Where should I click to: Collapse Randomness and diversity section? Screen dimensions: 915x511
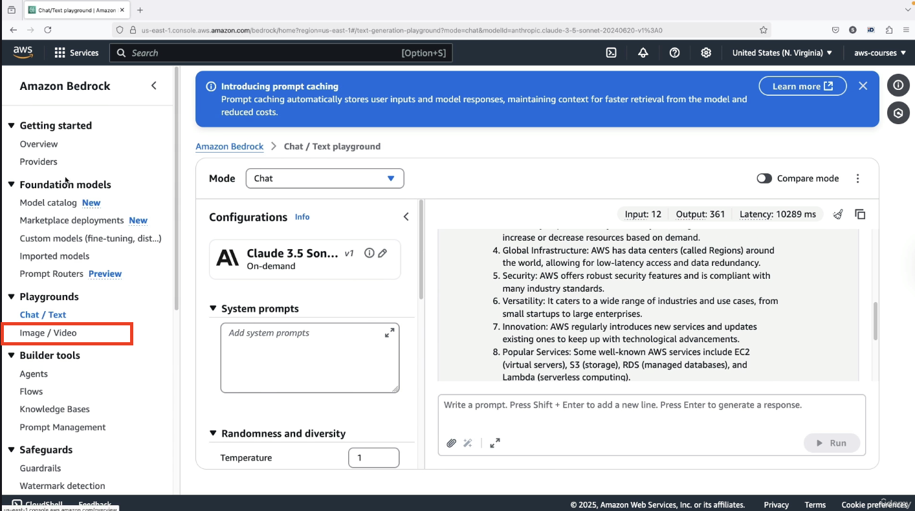point(213,433)
